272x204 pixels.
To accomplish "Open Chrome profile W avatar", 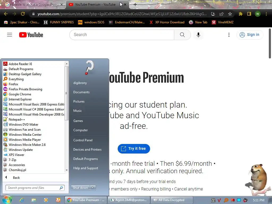I will click(x=257, y=14).
